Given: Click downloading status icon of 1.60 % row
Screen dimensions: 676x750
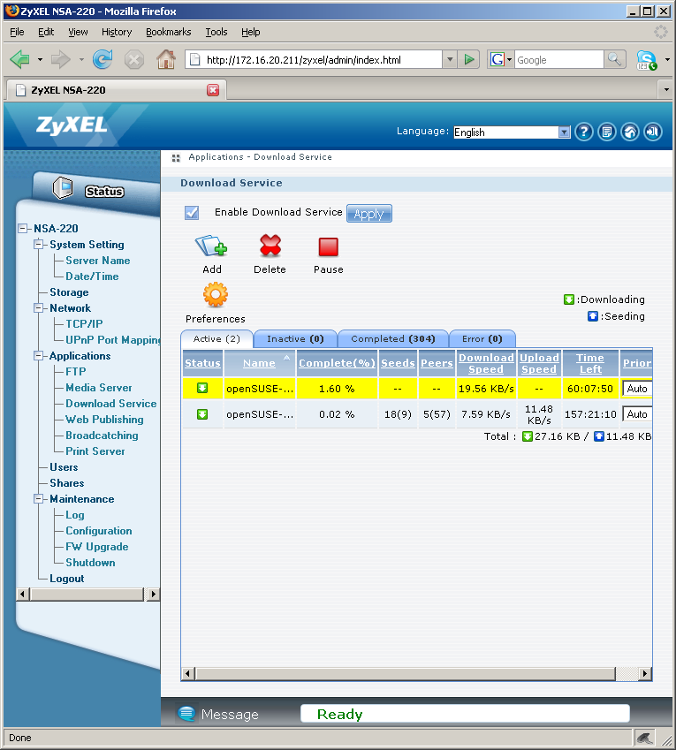Looking at the screenshot, I should [202, 388].
